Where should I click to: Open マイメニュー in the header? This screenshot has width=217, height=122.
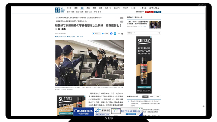(x=155, y=8)
